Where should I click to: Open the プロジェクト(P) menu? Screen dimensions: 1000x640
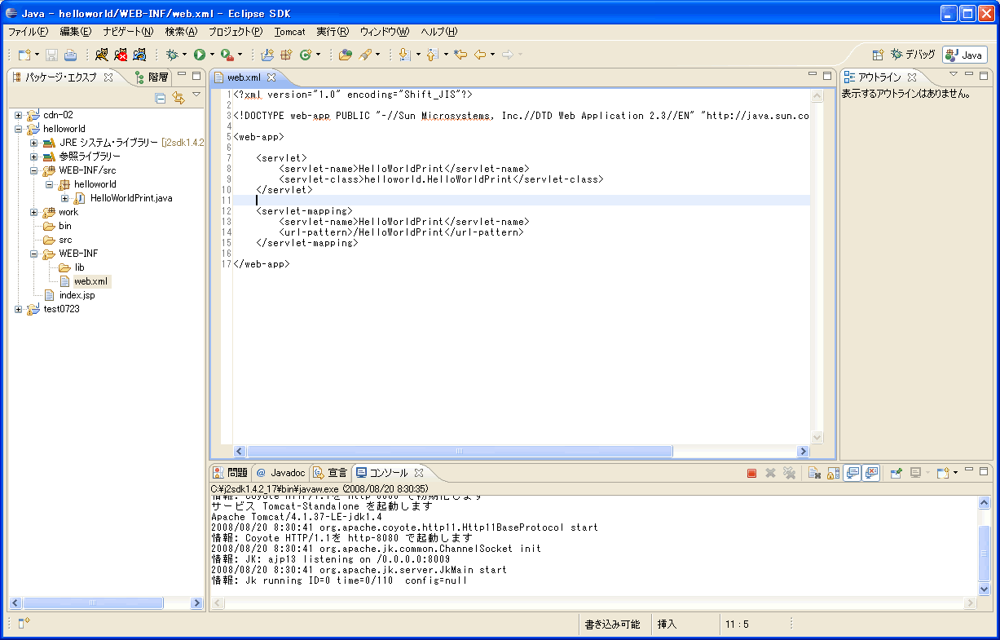236,32
